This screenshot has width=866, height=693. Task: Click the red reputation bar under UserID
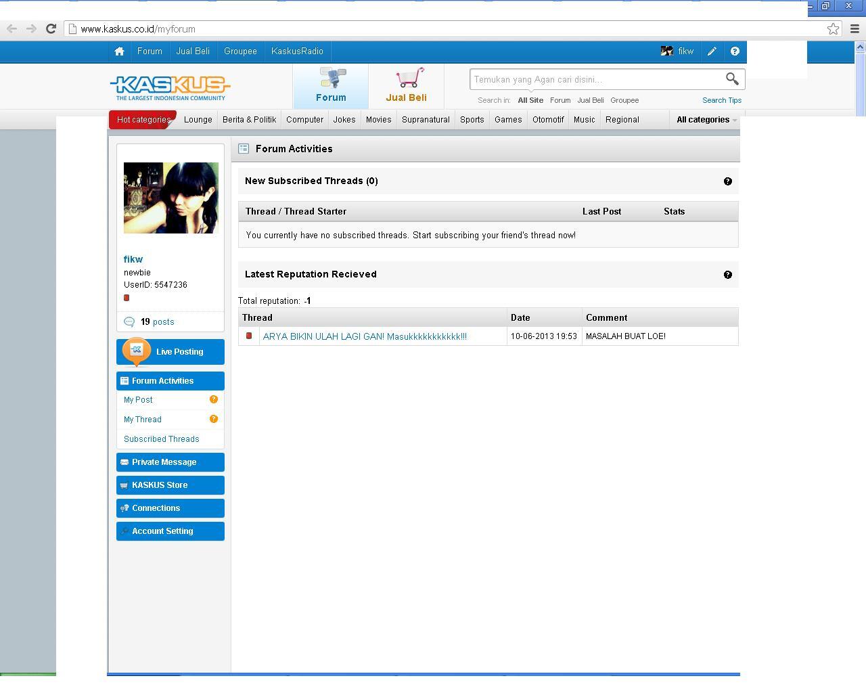coord(127,298)
